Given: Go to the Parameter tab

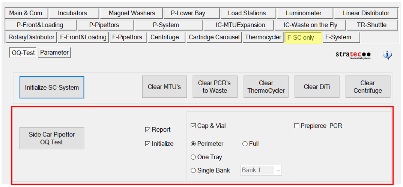Looking at the screenshot, I should pyautogui.click(x=54, y=53).
